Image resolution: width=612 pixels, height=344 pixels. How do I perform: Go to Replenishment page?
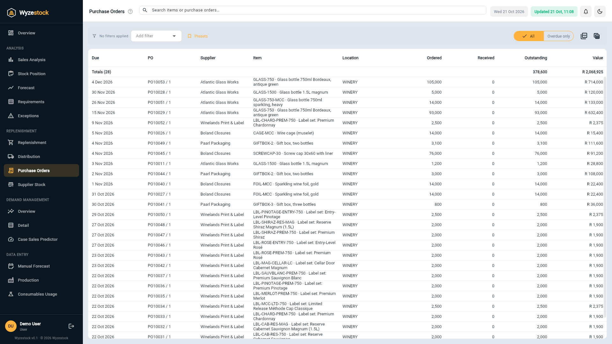click(x=41, y=142)
